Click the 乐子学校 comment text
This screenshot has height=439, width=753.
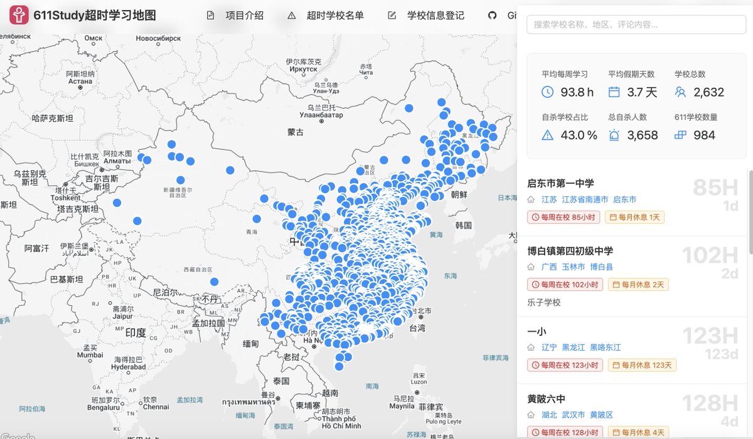pos(544,302)
